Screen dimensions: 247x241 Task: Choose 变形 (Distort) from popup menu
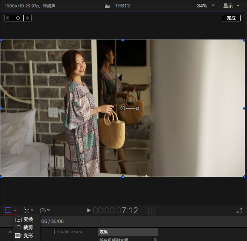24,235
